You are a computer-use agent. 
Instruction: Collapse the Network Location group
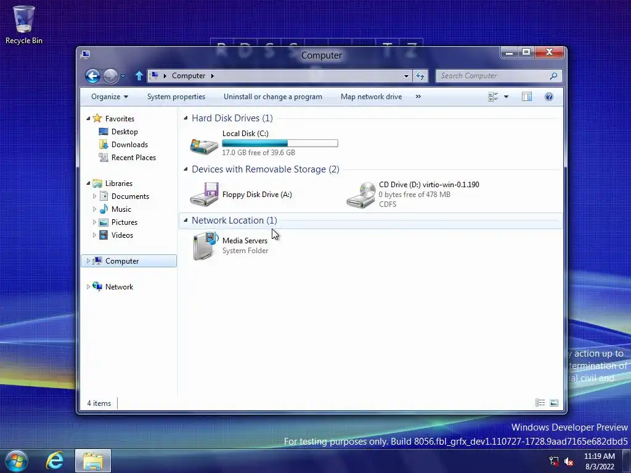click(x=185, y=220)
